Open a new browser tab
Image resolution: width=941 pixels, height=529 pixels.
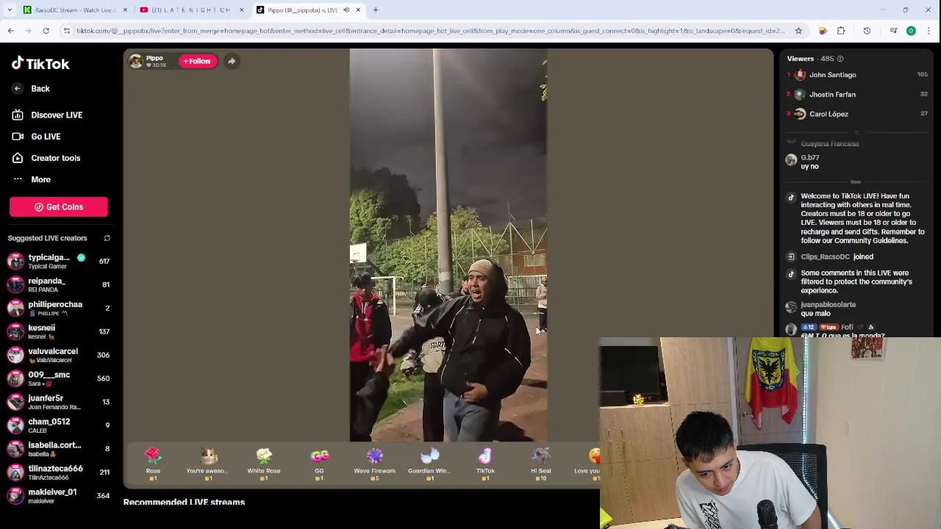[x=376, y=10]
